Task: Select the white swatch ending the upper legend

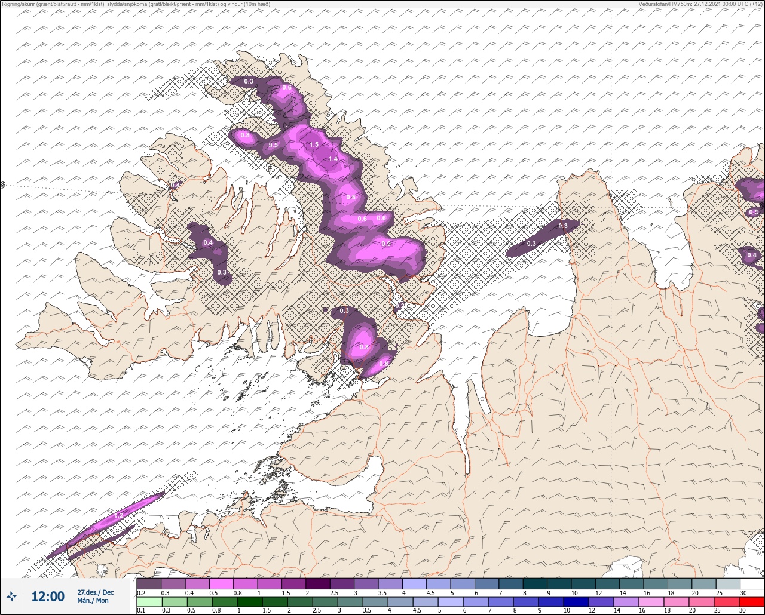Action: [752, 583]
